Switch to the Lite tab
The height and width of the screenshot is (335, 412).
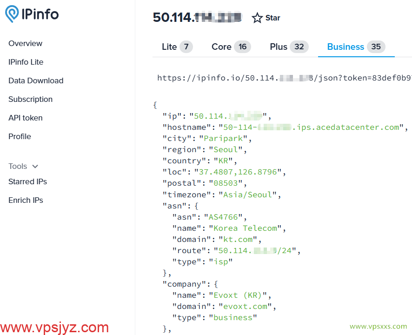[x=177, y=47]
